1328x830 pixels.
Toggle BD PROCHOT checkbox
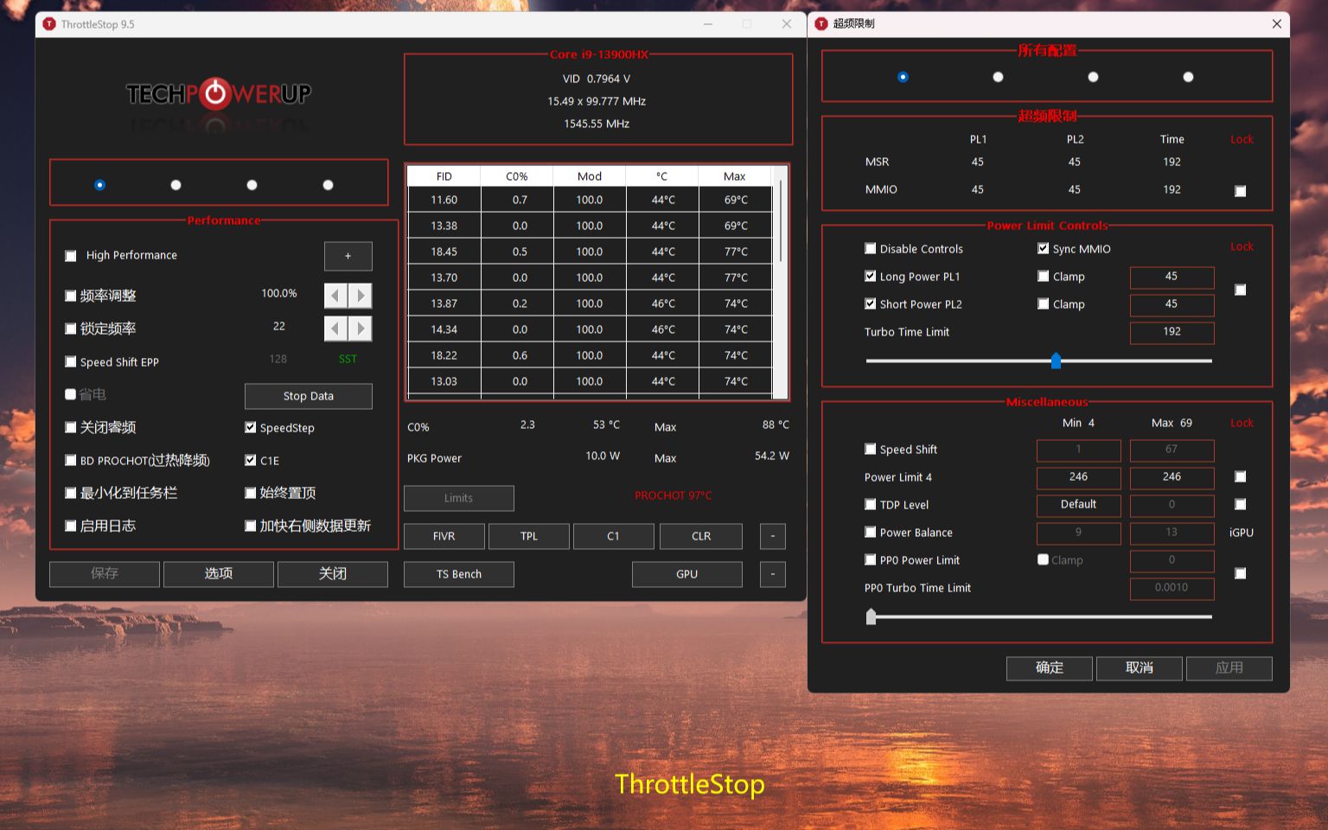71,461
